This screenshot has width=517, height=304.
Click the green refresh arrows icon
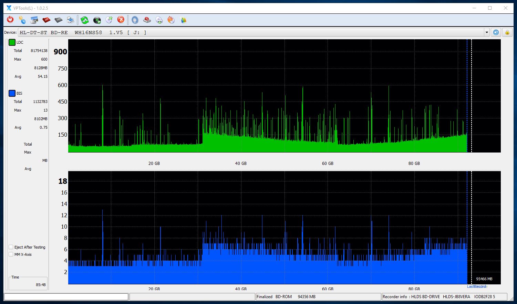tap(85, 20)
